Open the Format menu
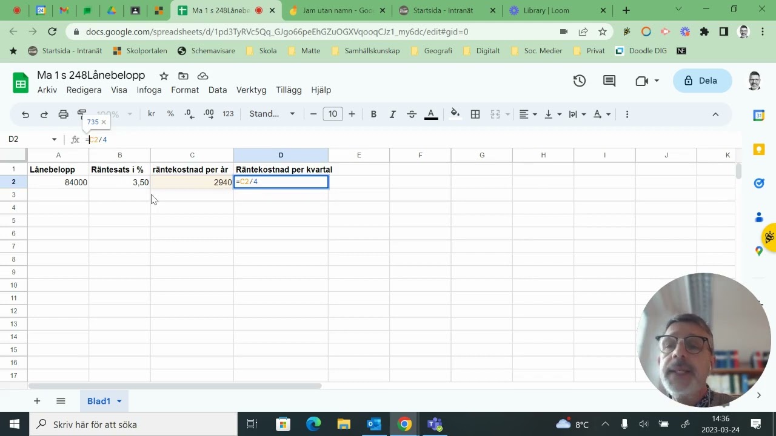Image resolution: width=776 pixels, height=436 pixels. coord(185,90)
